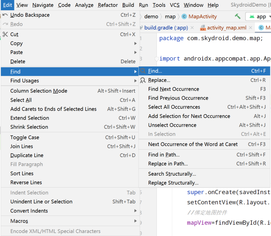
Task: Open the Window menu
Action: [194, 5]
